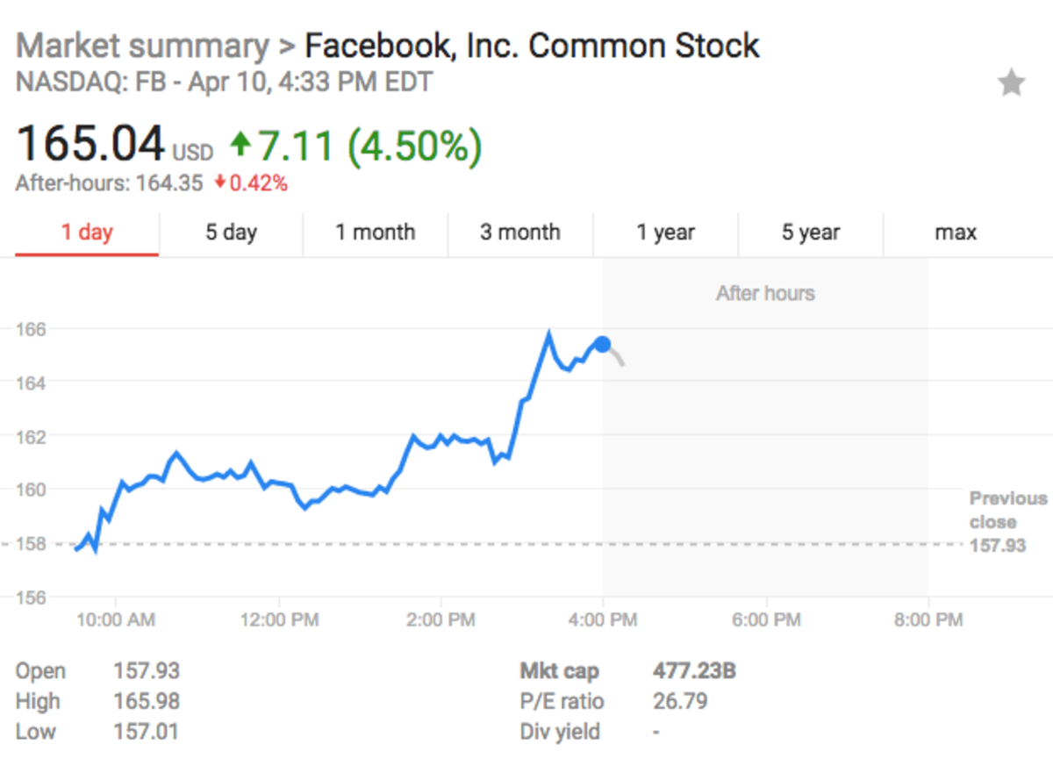Show the max price history chart
Screen dimensions: 1053x773
[955, 233]
